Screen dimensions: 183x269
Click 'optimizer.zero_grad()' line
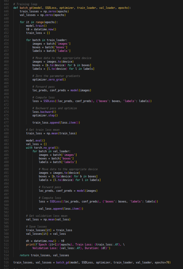(49, 80)
